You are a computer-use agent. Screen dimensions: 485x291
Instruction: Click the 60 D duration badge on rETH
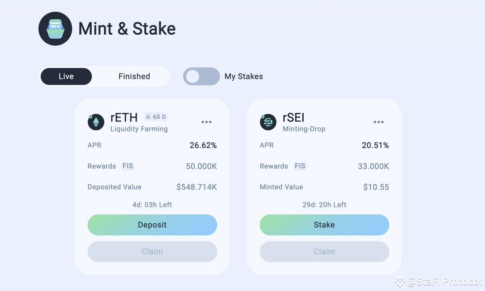tap(156, 117)
